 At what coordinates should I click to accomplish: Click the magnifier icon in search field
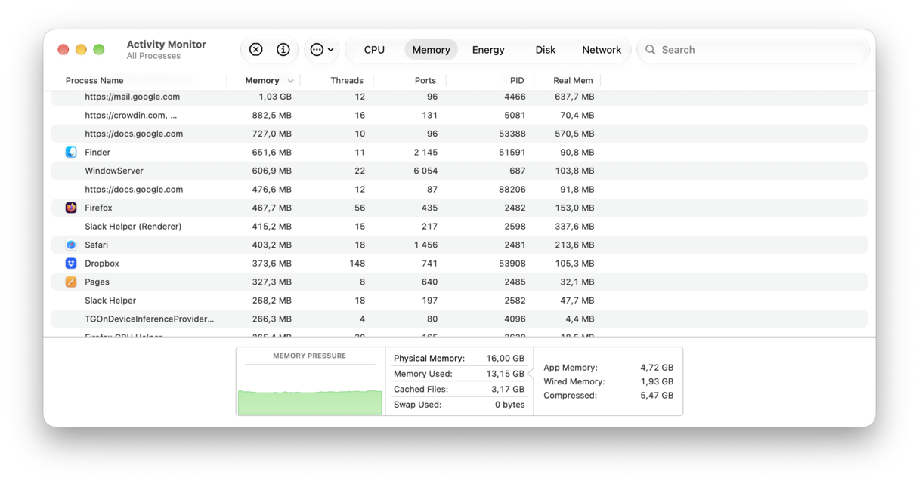tap(650, 50)
